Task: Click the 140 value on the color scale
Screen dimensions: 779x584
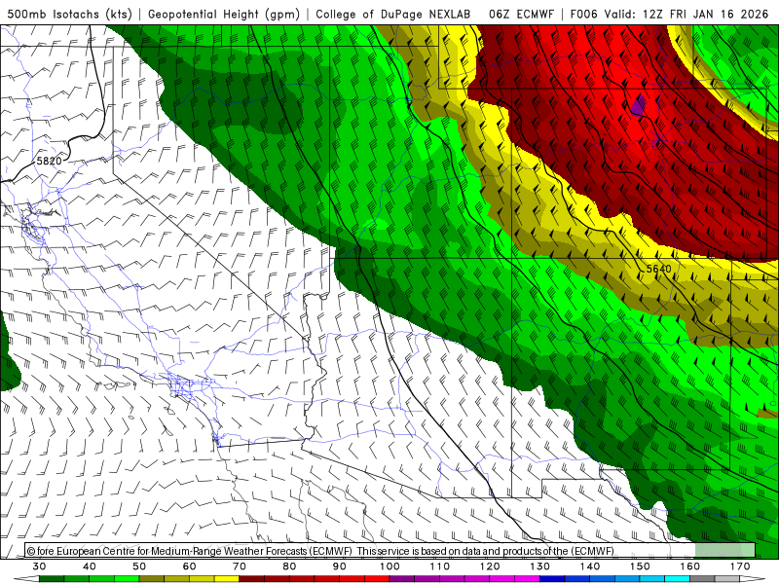Action: coord(590,566)
